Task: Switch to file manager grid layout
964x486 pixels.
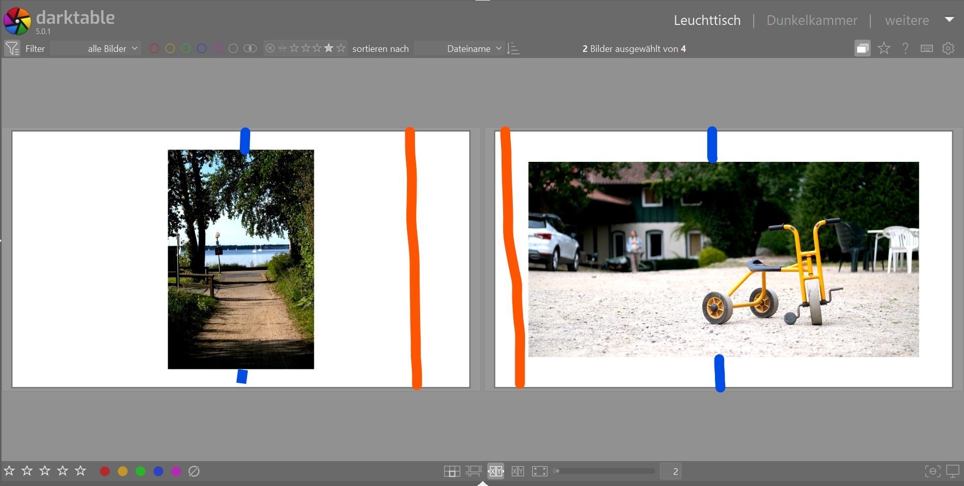Action: click(452, 471)
